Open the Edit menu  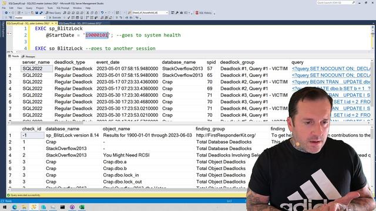pyautogui.click(x=11, y=8)
